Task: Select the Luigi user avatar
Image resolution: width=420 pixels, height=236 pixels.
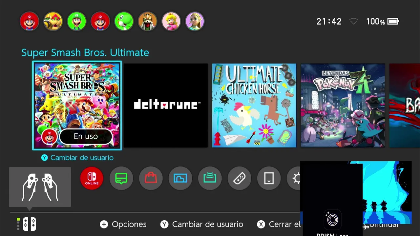Action: (77, 22)
